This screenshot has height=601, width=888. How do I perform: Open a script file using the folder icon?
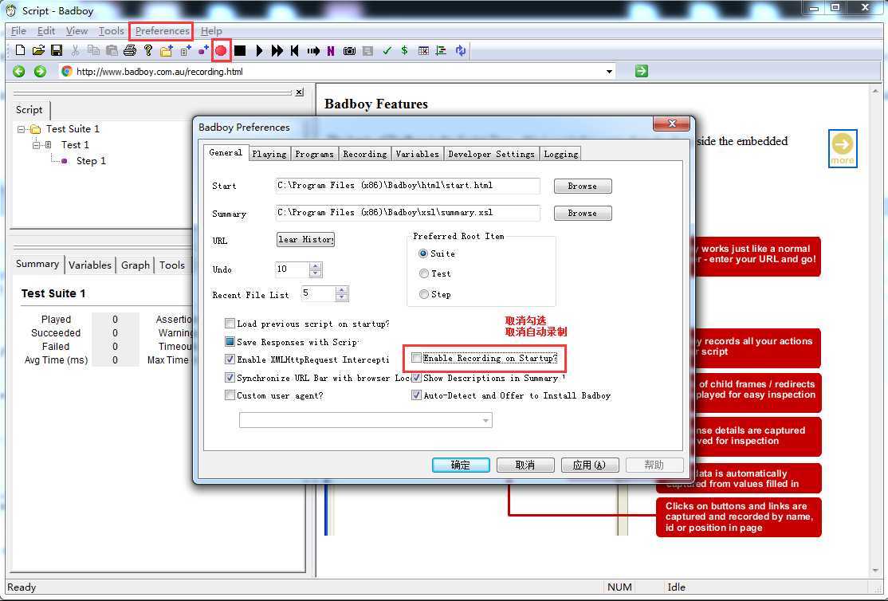[38, 50]
